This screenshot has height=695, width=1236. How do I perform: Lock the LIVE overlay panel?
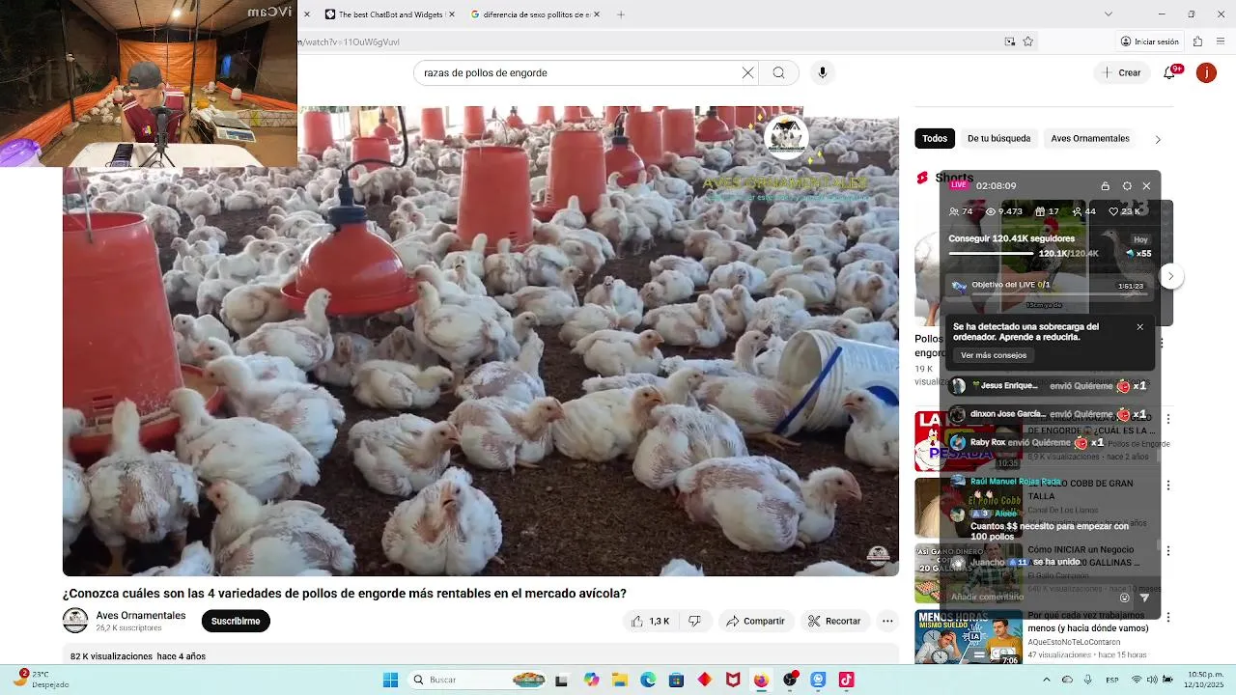pyautogui.click(x=1106, y=185)
